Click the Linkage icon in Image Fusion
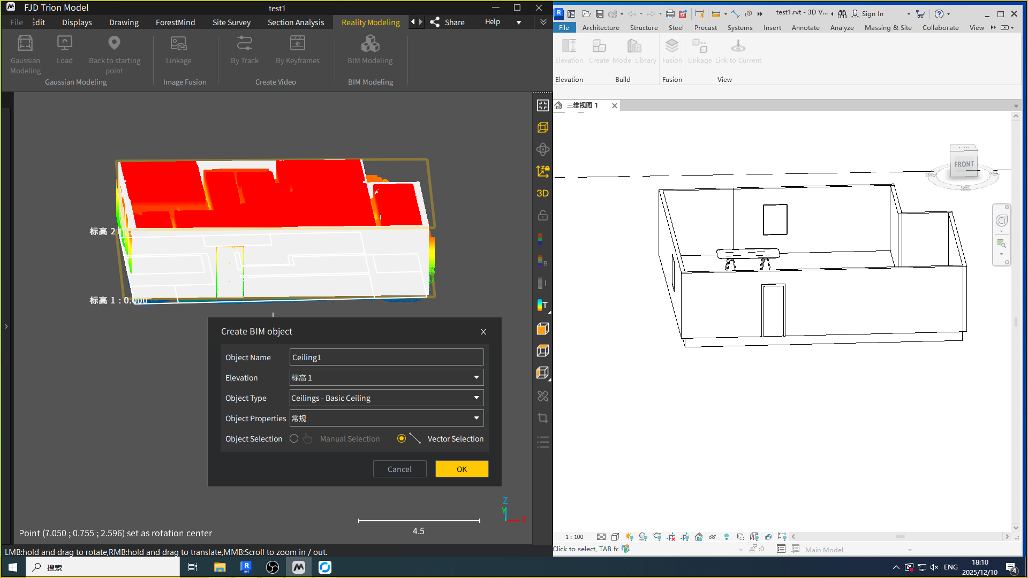 click(x=178, y=44)
